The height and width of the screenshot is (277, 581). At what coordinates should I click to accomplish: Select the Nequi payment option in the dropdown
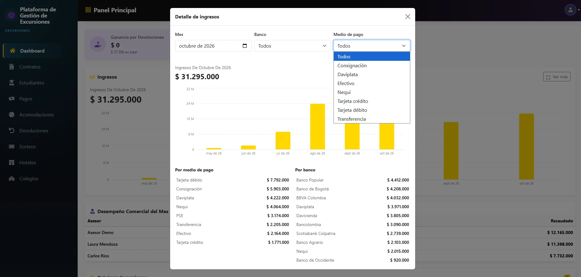point(372,92)
